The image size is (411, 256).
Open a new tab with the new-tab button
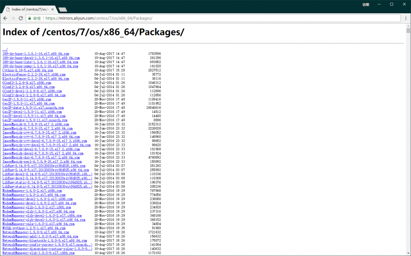[x=63, y=10]
